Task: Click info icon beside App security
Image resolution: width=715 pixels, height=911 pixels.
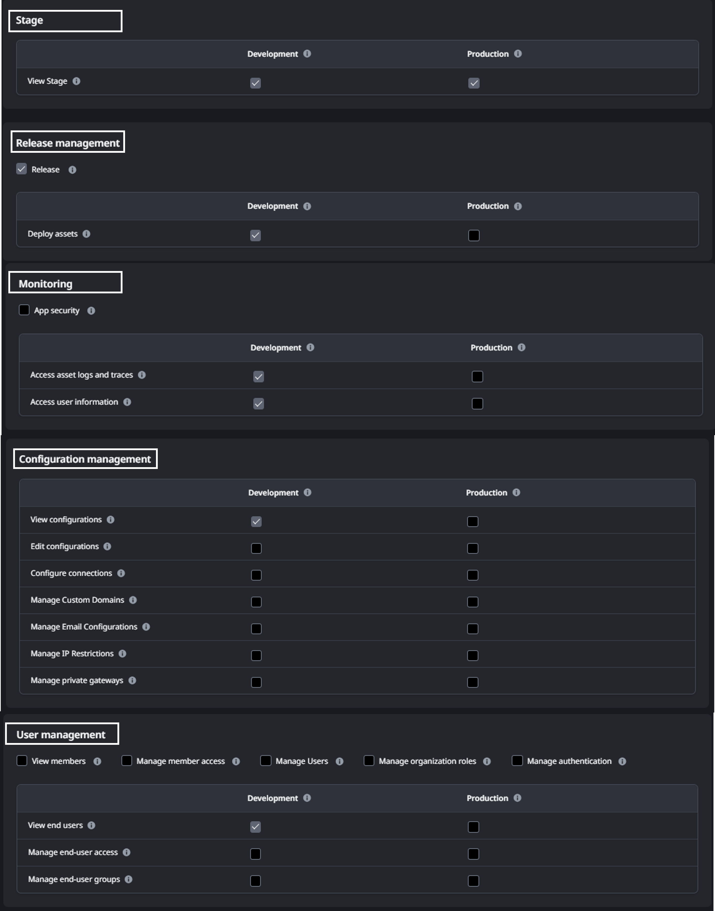Action: [91, 311]
